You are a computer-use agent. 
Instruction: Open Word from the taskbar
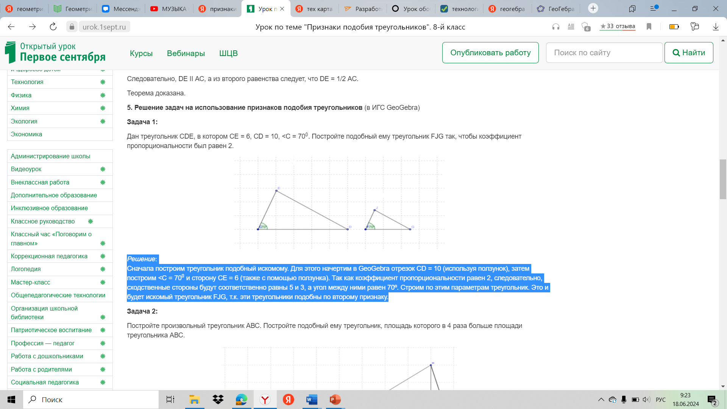(x=312, y=400)
